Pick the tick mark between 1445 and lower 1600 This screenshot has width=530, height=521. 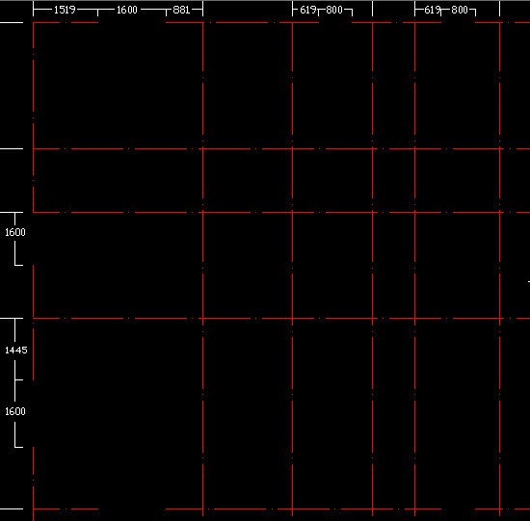coord(19,379)
